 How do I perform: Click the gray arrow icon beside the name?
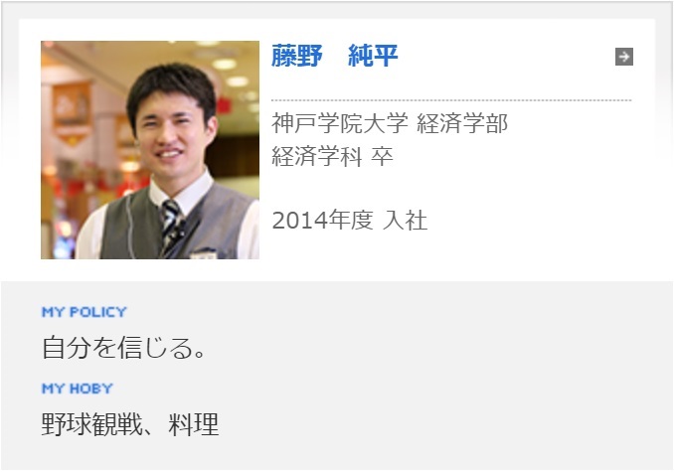pos(624,57)
